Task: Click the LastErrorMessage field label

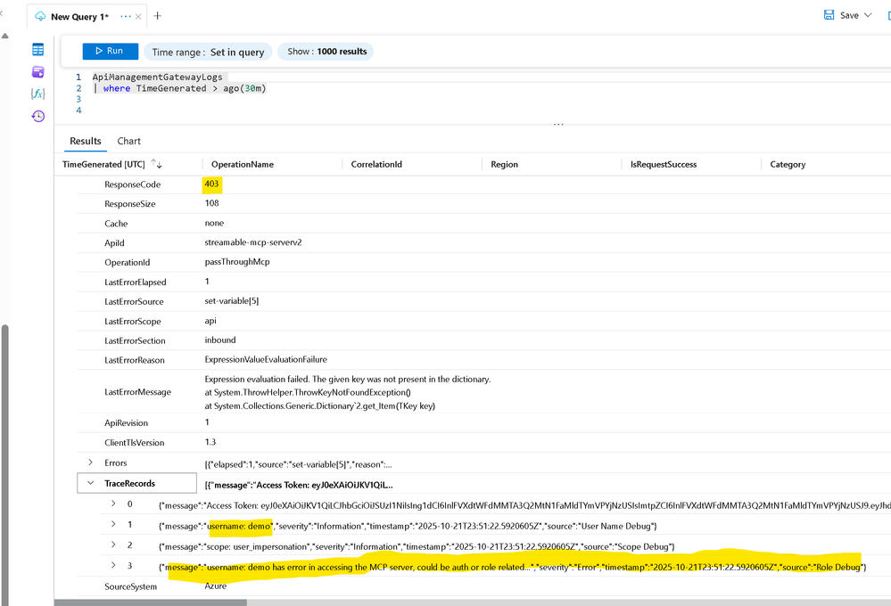Action: click(x=137, y=392)
